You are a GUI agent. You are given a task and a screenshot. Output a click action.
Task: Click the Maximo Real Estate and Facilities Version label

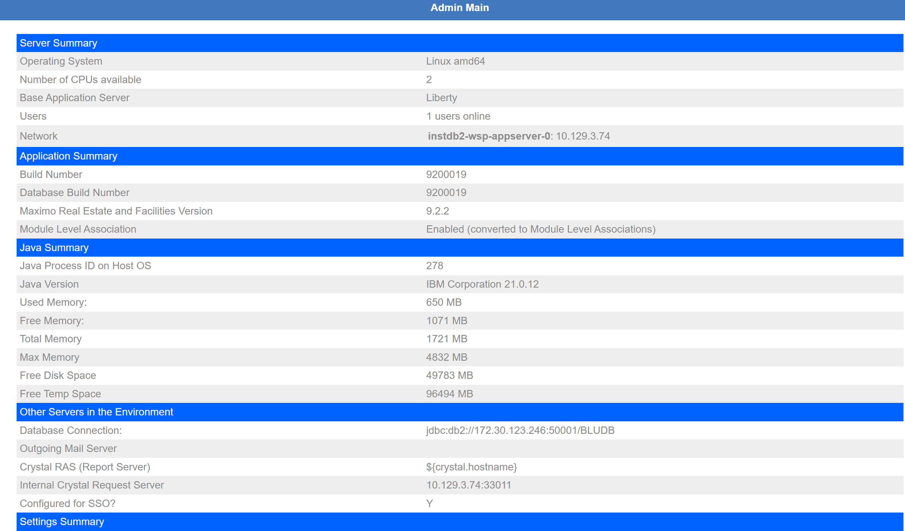[116, 211]
